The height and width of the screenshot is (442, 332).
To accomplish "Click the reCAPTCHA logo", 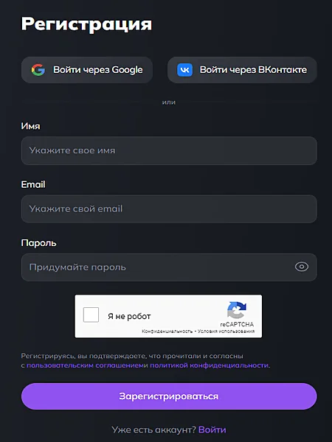I will click(237, 310).
